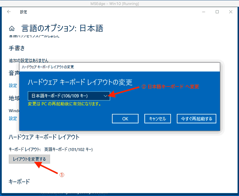
Task: Open 設定 under Windows 表示言語
Action: tap(13, 118)
